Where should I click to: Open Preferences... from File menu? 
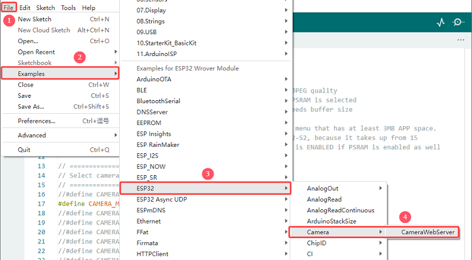point(60,121)
